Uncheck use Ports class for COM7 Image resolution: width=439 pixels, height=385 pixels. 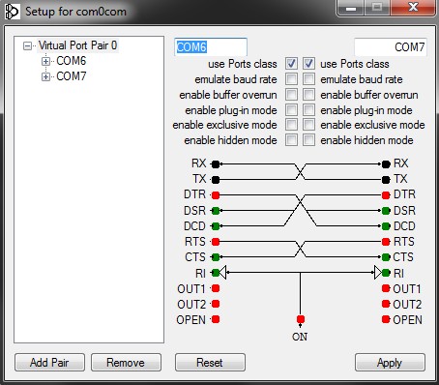pyautogui.click(x=308, y=64)
